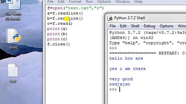Click the code line print(b)
Image resolution: width=186 pixels, height=104 pixels.
coord(57,34)
